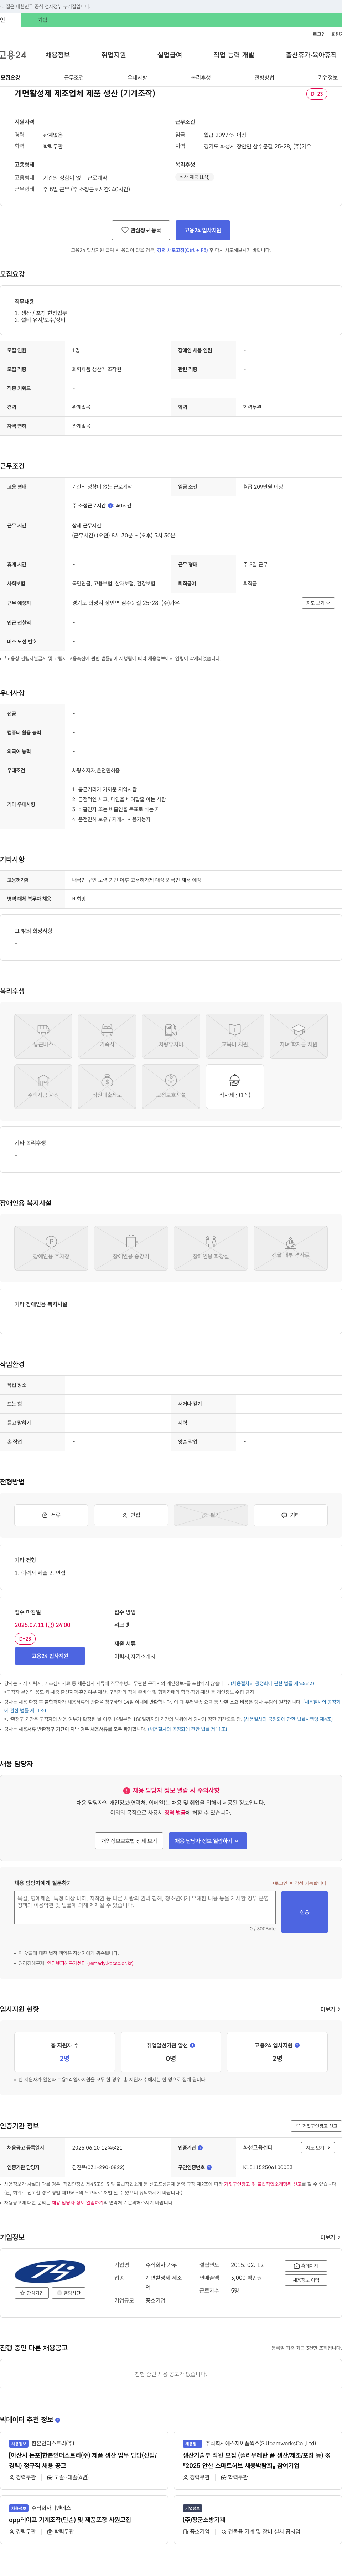Click the 거짓구인광고 신고 button

pos(316,2126)
